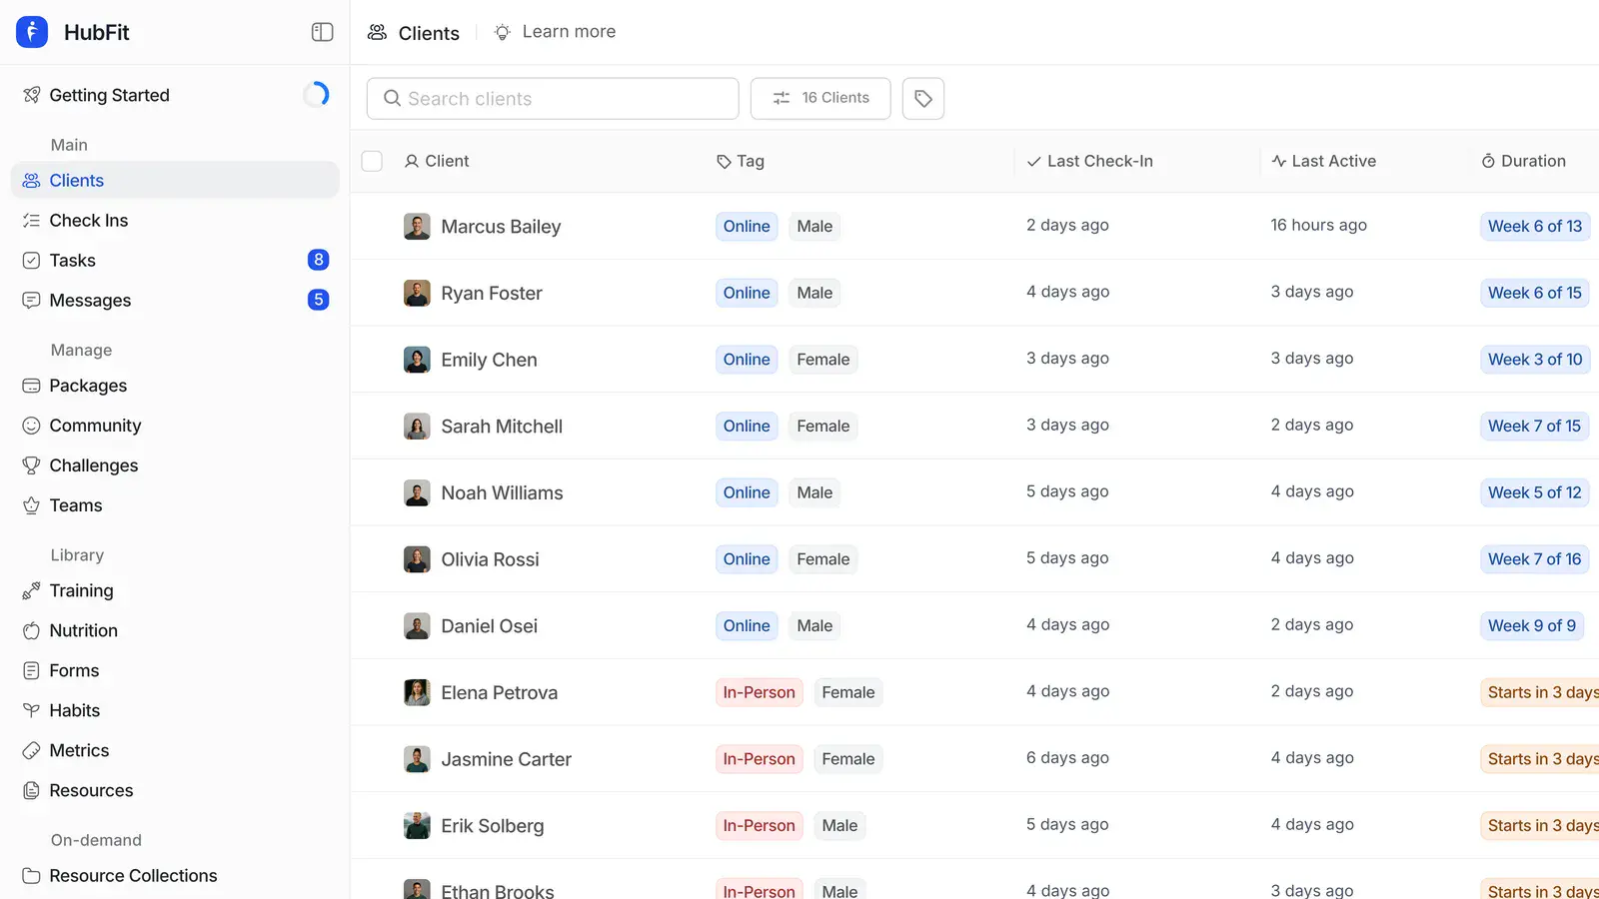The image size is (1599, 899).
Task: Click Elena Petrova's In-Person tag
Action: coord(760,692)
